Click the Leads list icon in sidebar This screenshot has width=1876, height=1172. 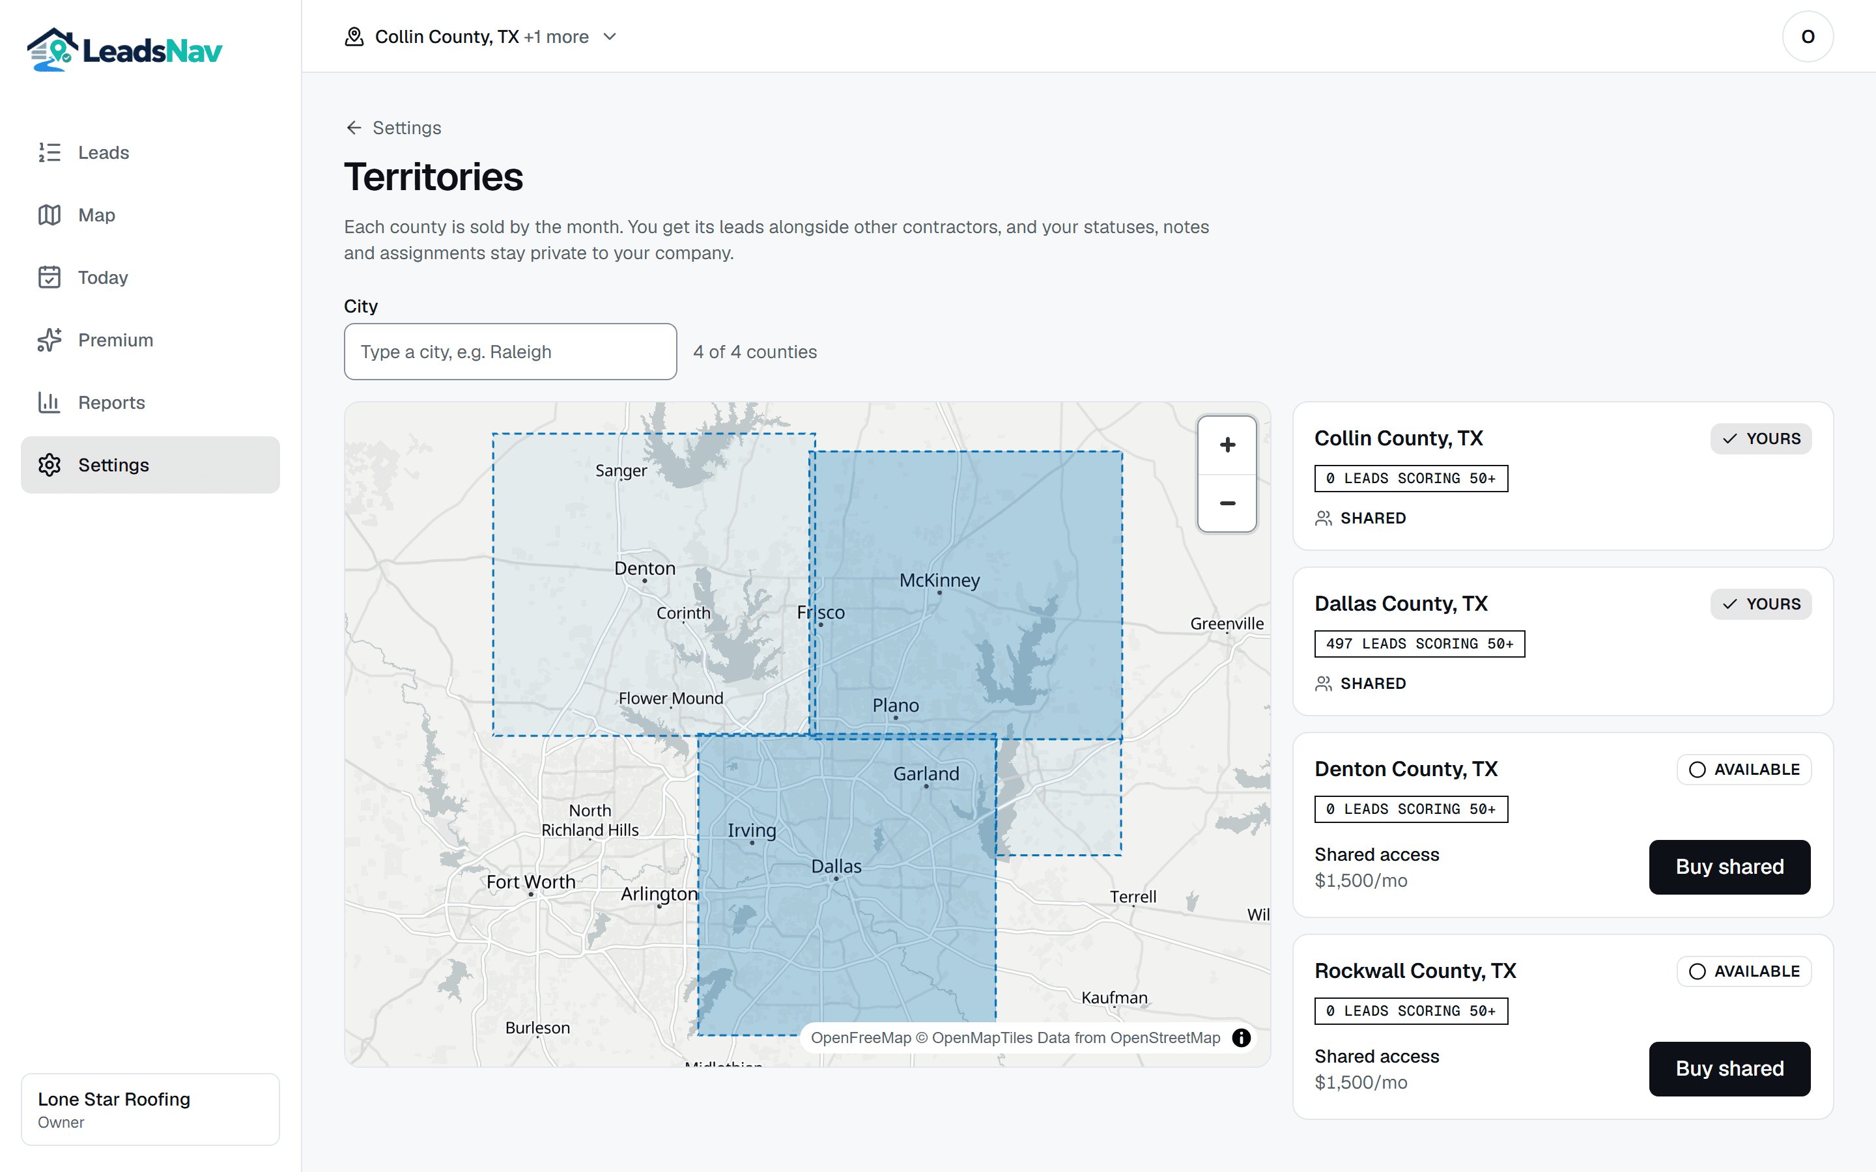coord(50,153)
